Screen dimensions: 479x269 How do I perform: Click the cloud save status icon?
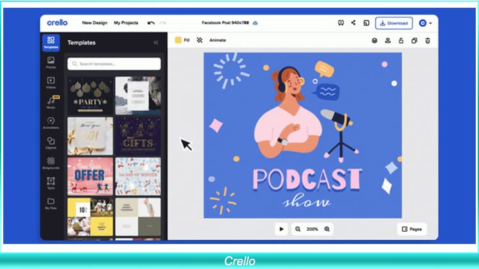click(255, 23)
